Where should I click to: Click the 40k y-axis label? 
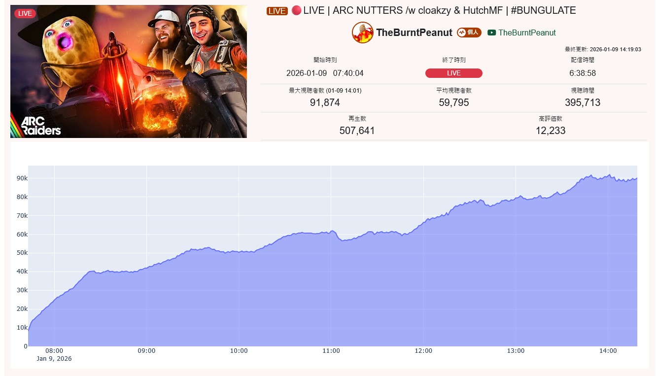22,272
